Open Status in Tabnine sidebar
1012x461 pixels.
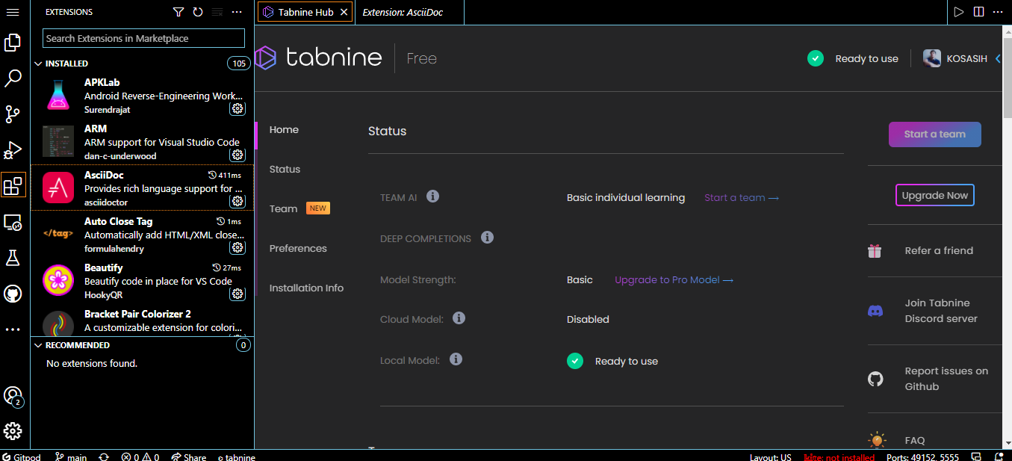click(x=285, y=170)
